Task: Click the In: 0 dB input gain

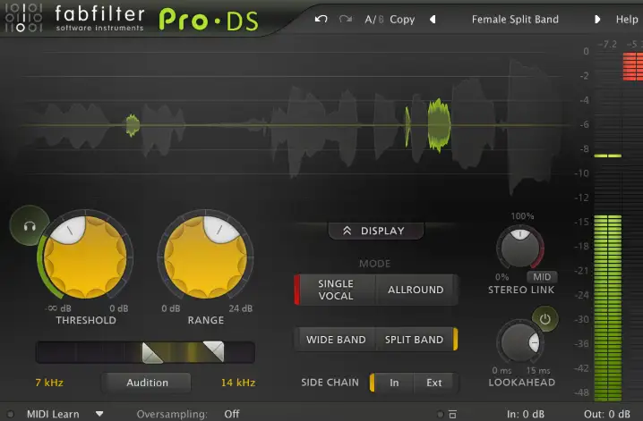Action: (x=526, y=414)
